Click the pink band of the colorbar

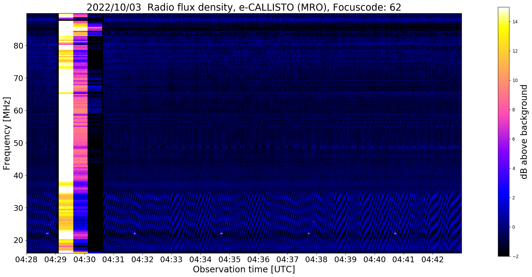pos(503,109)
